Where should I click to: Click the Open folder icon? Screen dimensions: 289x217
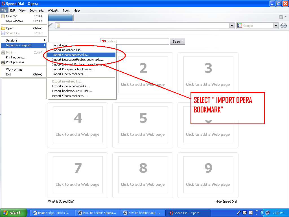3,28
